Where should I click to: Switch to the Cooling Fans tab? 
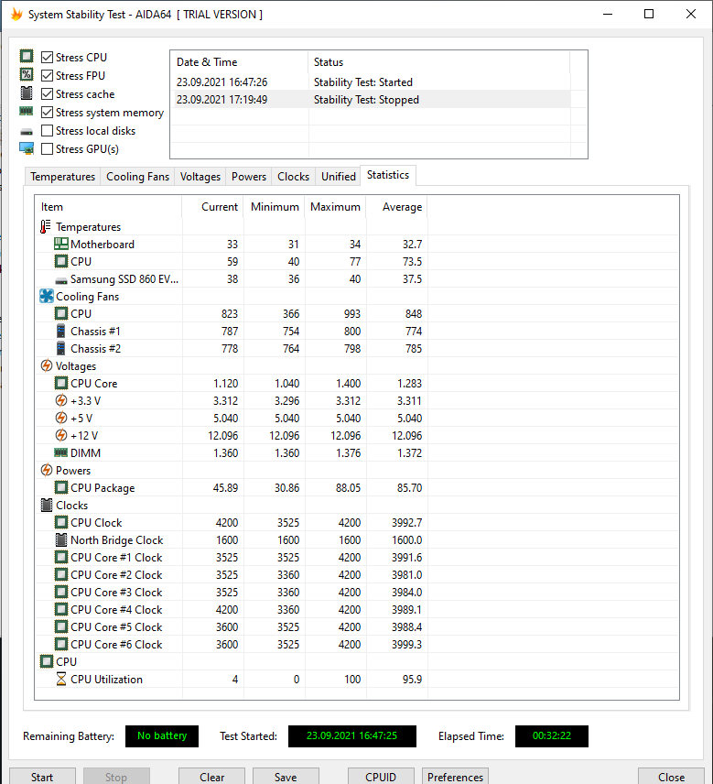(x=137, y=177)
